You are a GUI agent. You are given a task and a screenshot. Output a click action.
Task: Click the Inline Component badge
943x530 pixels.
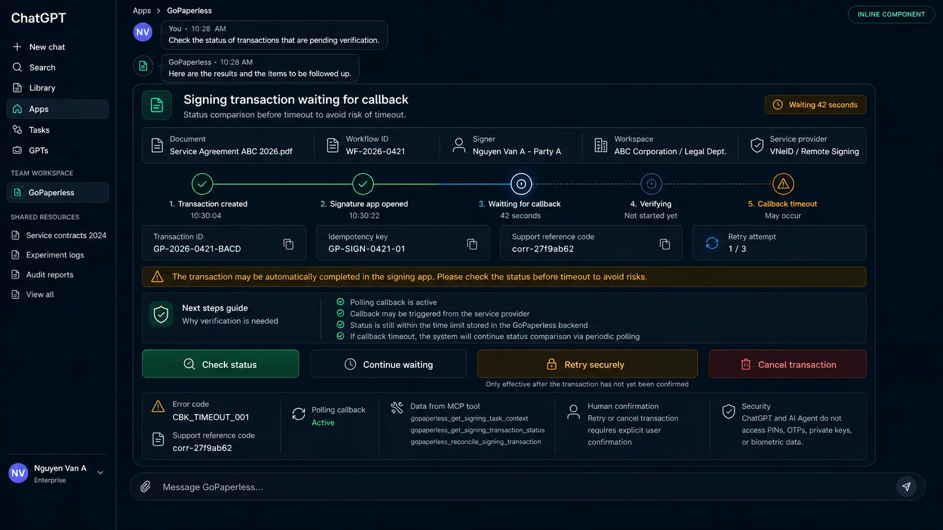click(891, 14)
